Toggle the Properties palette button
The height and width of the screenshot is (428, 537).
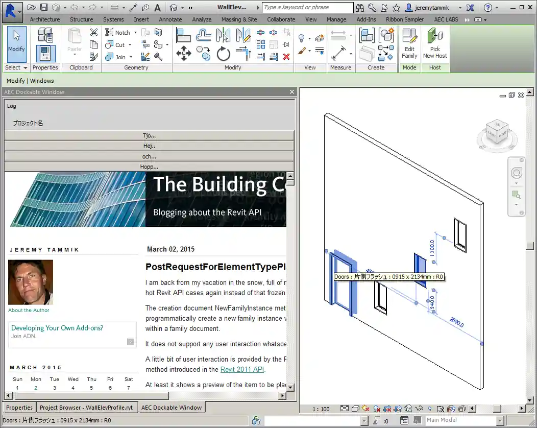[45, 54]
